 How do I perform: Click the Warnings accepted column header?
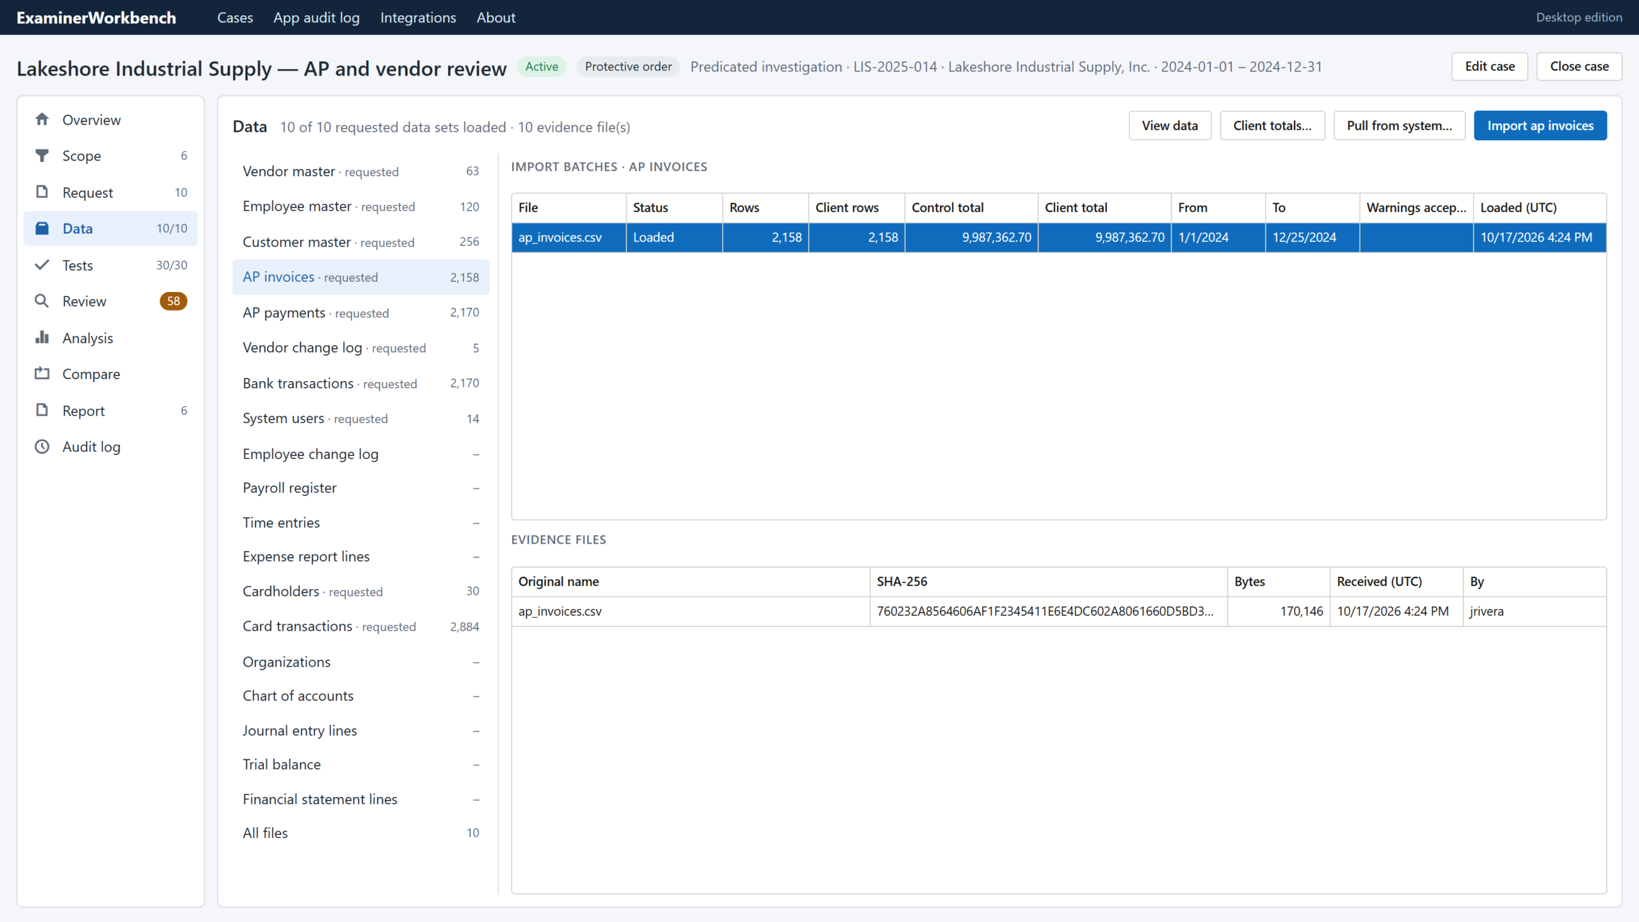tap(1416, 208)
